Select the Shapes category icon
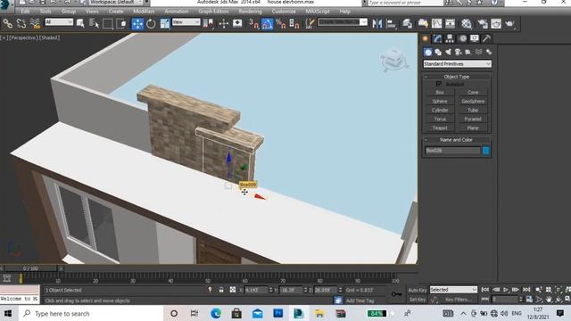The height and width of the screenshot is (321, 571). 438,52
